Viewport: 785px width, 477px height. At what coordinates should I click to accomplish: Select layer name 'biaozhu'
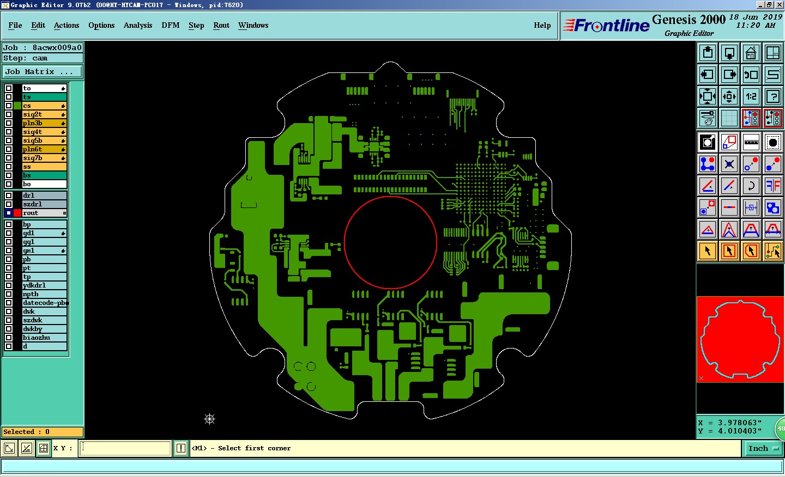pyautogui.click(x=44, y=338)
